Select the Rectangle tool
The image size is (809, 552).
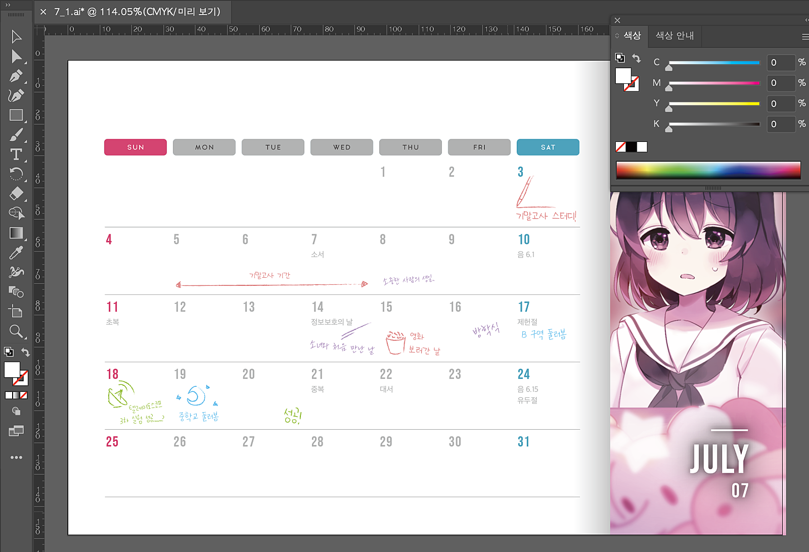click(16, 115)
